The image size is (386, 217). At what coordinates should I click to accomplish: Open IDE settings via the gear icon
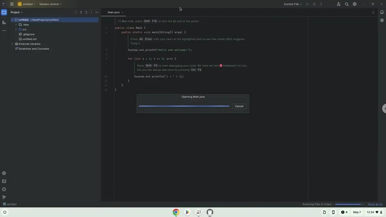pos(355,4)
